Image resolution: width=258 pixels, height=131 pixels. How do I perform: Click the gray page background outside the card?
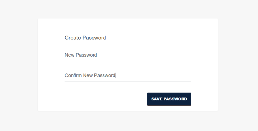coord(19,65)
